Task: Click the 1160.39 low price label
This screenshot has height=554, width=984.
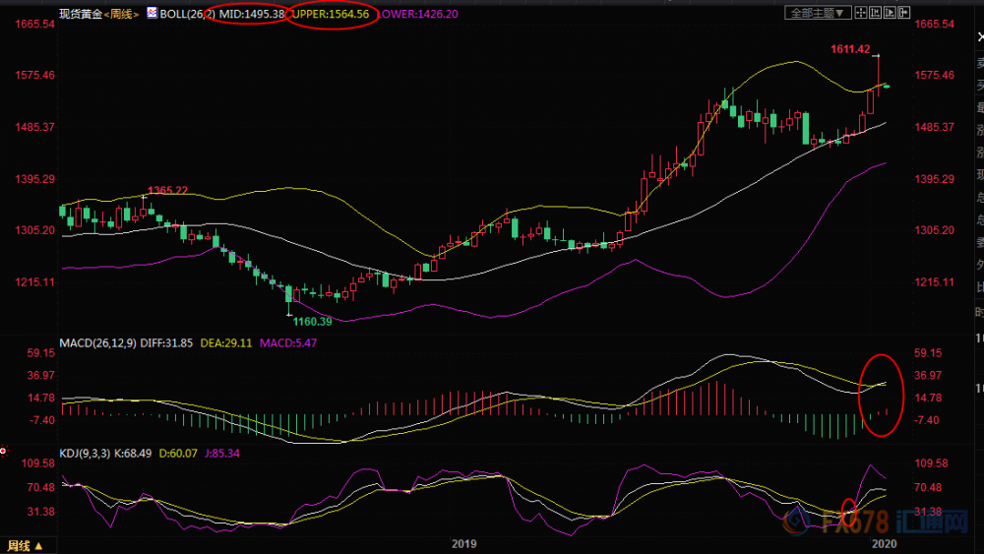Action: pyautogui.click(x=313, y=322)
